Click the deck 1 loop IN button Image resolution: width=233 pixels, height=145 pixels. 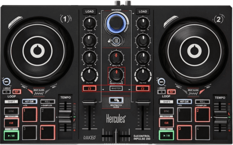[x=6, y=92]
